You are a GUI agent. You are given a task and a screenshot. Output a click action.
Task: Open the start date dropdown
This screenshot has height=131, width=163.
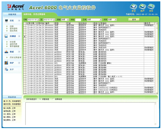pos(38,20)
